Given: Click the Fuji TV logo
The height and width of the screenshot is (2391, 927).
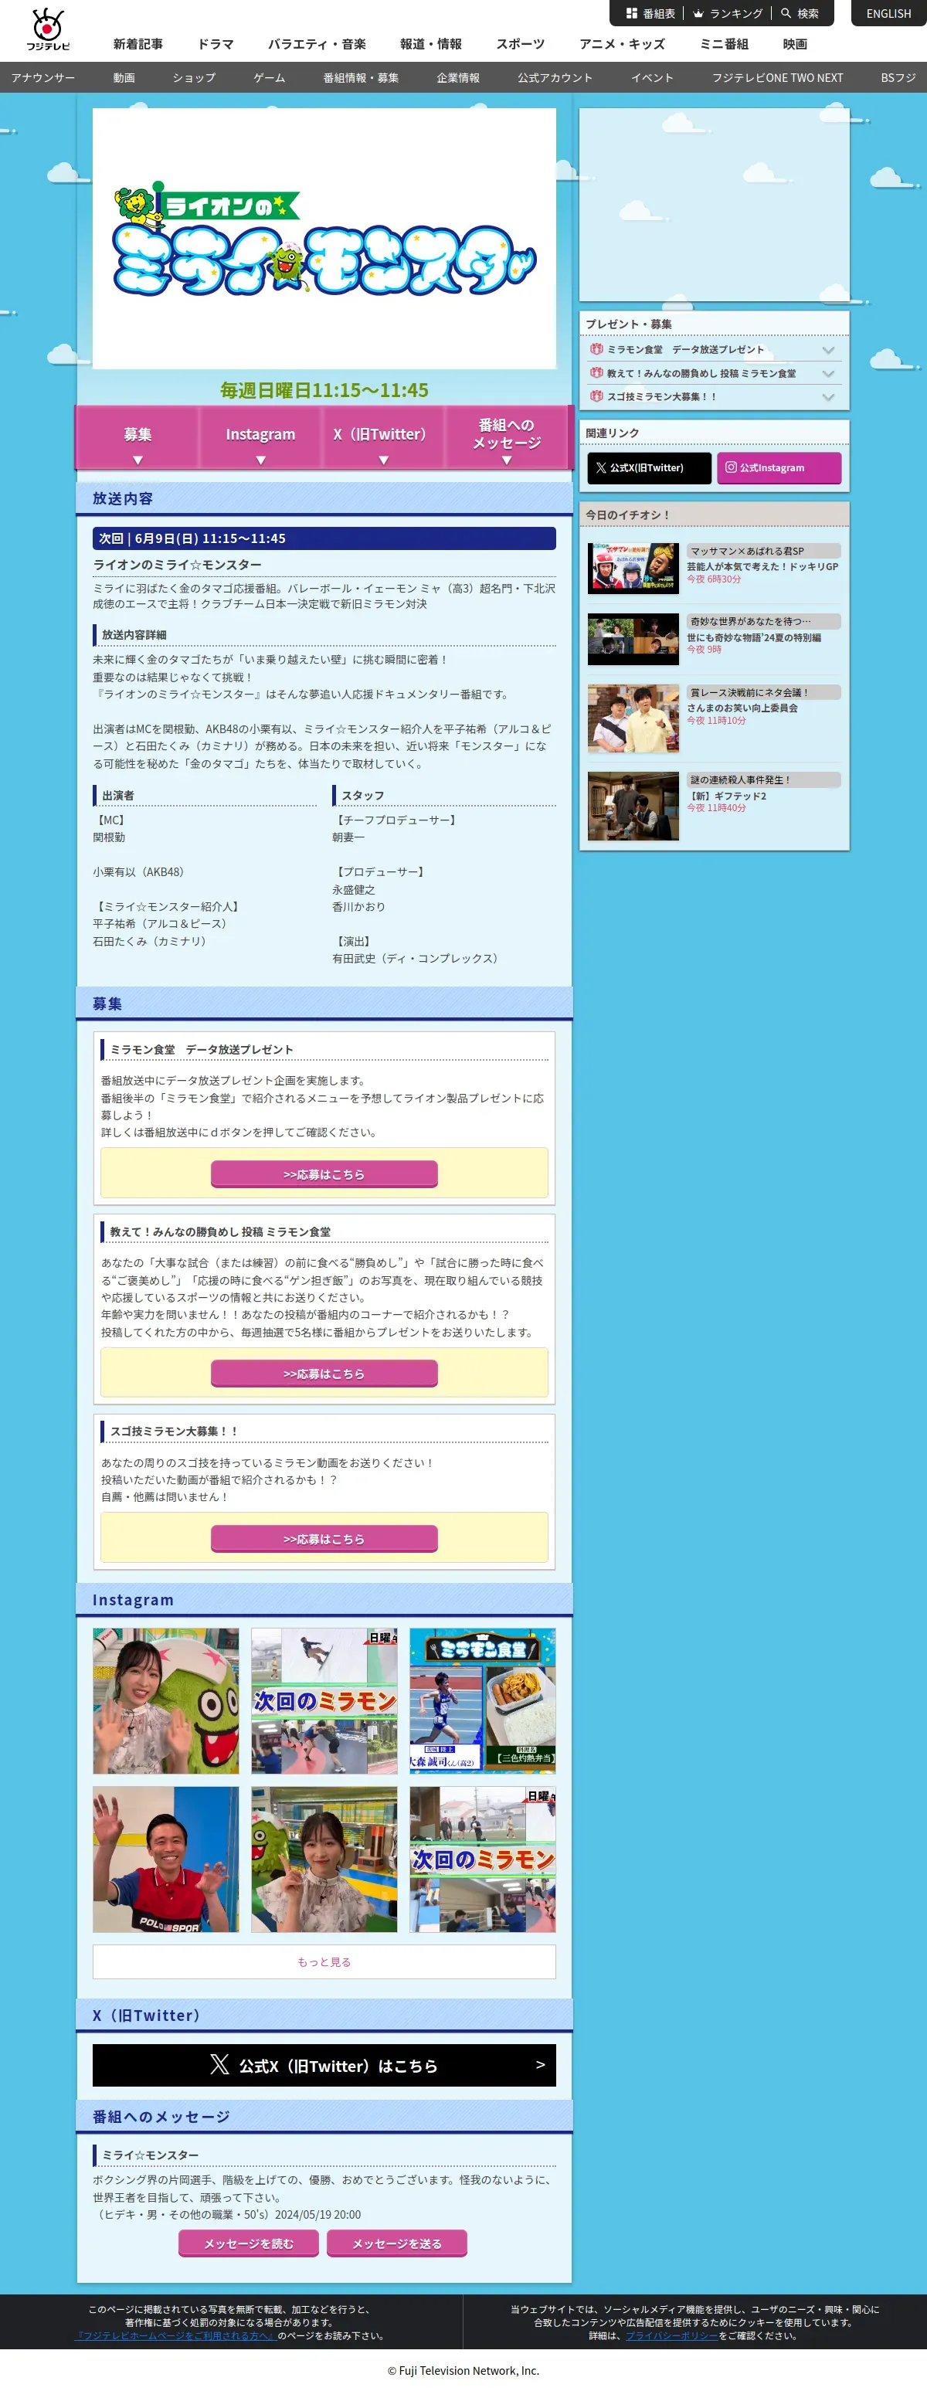Looking at the screenshot, I should [x=47, y=29].
